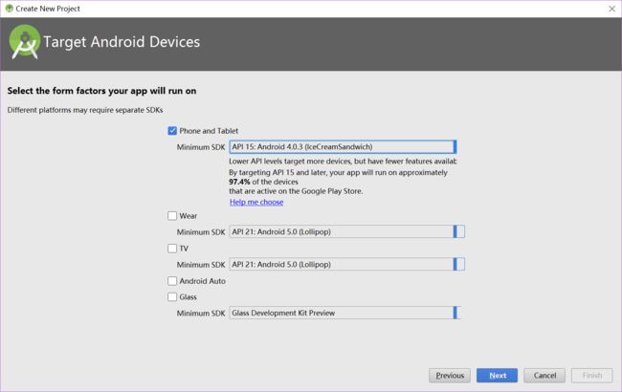Screen dimensions: 622x392
Task: Click the disabled Finish button
Action: click(591, 376)
